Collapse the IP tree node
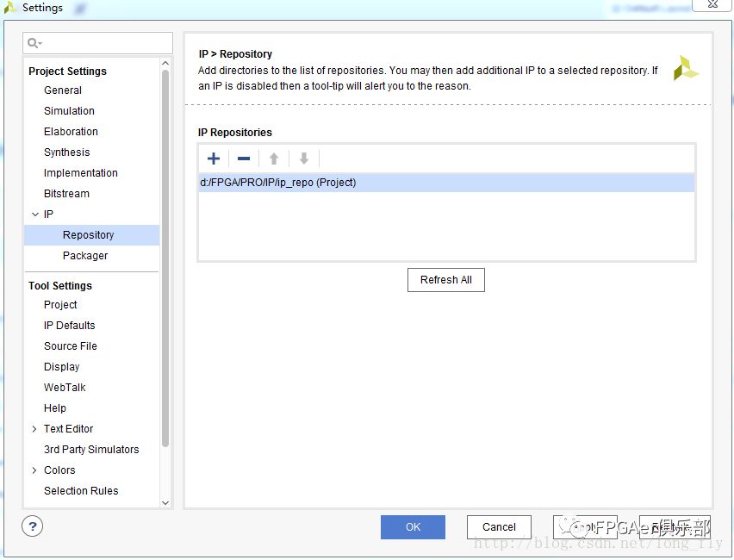The width and height of the screenshot is (734, 560). [x=34, y=215]
